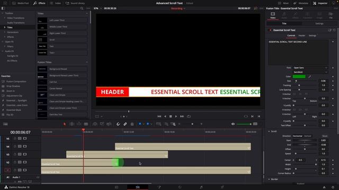The image size is (339, 190).
Task: Click the Detail Zoom icon
Action: (166, 124)
